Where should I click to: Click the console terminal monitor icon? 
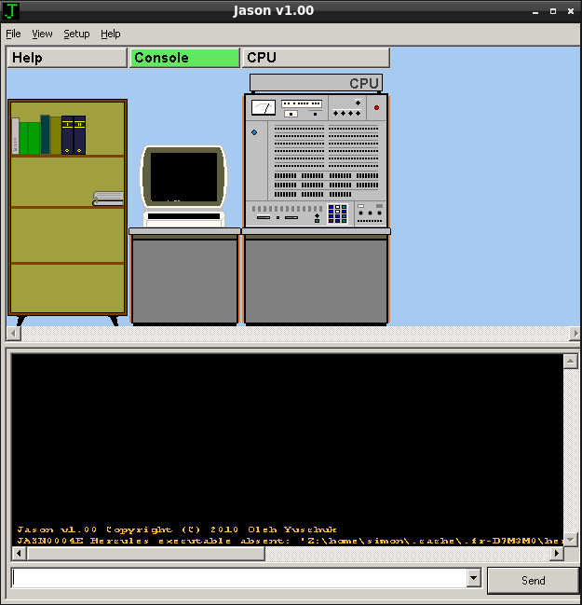183,177
